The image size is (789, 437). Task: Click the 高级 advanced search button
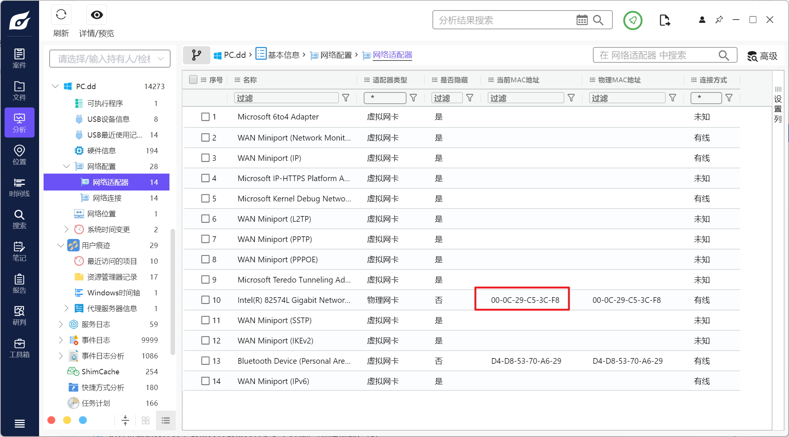tap(762, 56)
